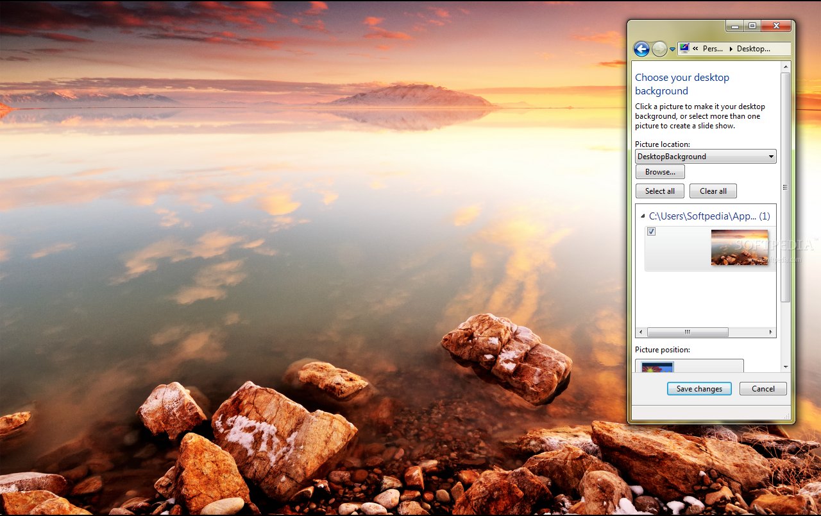
Task: Click the dialog's vertical scroll down arrow
Action: (x=786, y=366)
